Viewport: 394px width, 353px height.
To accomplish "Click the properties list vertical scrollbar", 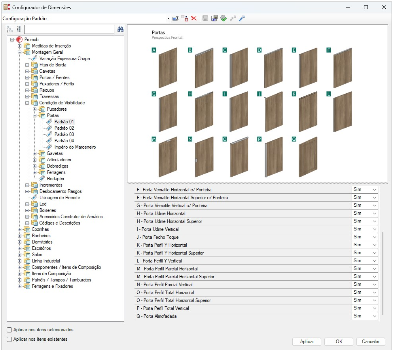I will click(x=383, y=273).
